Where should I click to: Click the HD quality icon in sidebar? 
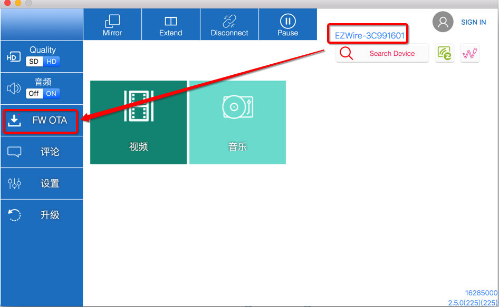(x=13, y=57)
